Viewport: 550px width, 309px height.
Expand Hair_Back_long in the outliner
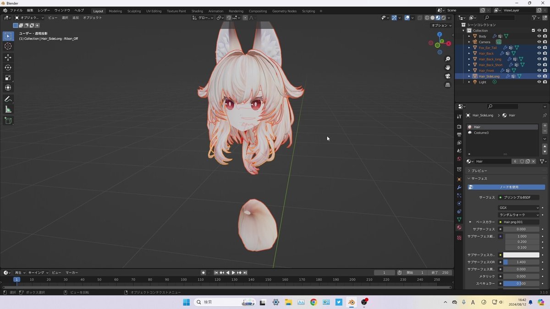[469, 59]
